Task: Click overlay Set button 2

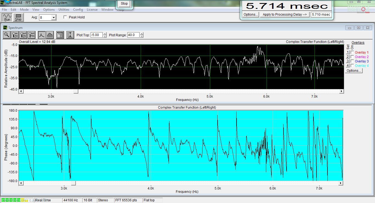Action: pos(348,57)
